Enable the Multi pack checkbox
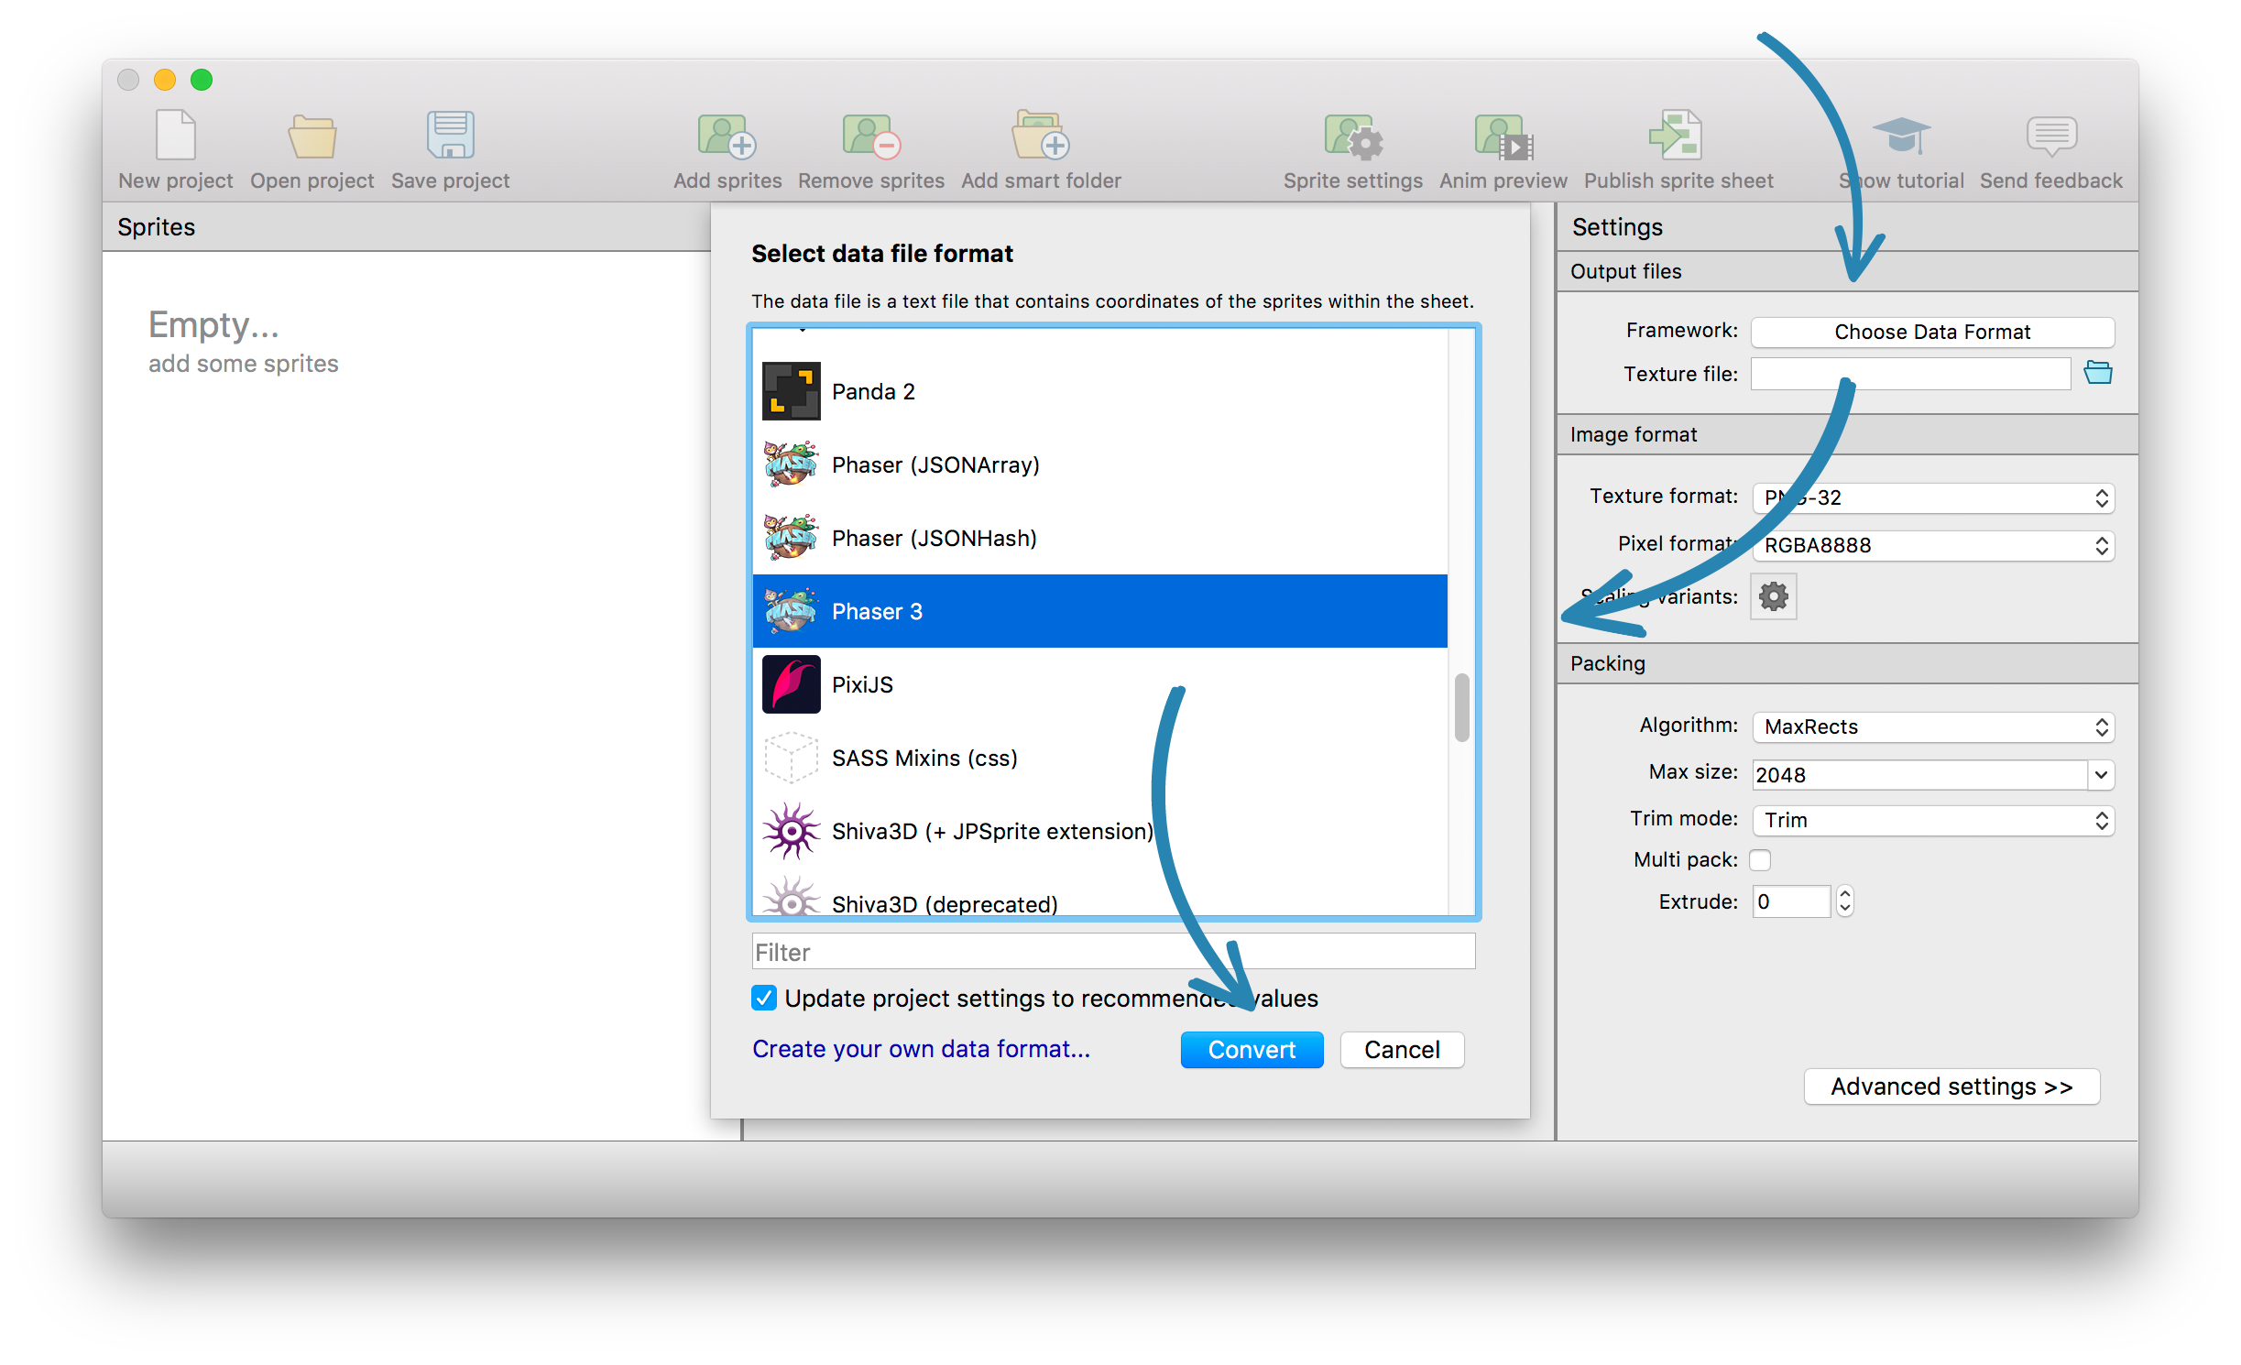 coord(1760,859)
